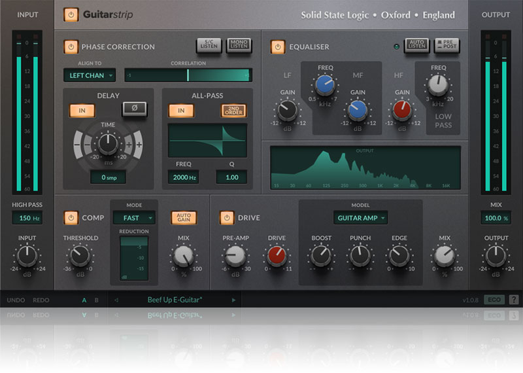Screen dimensions: 523x373
Task: Click the All-Pass Q 1.00 field
Action: [x=232, y=177]
